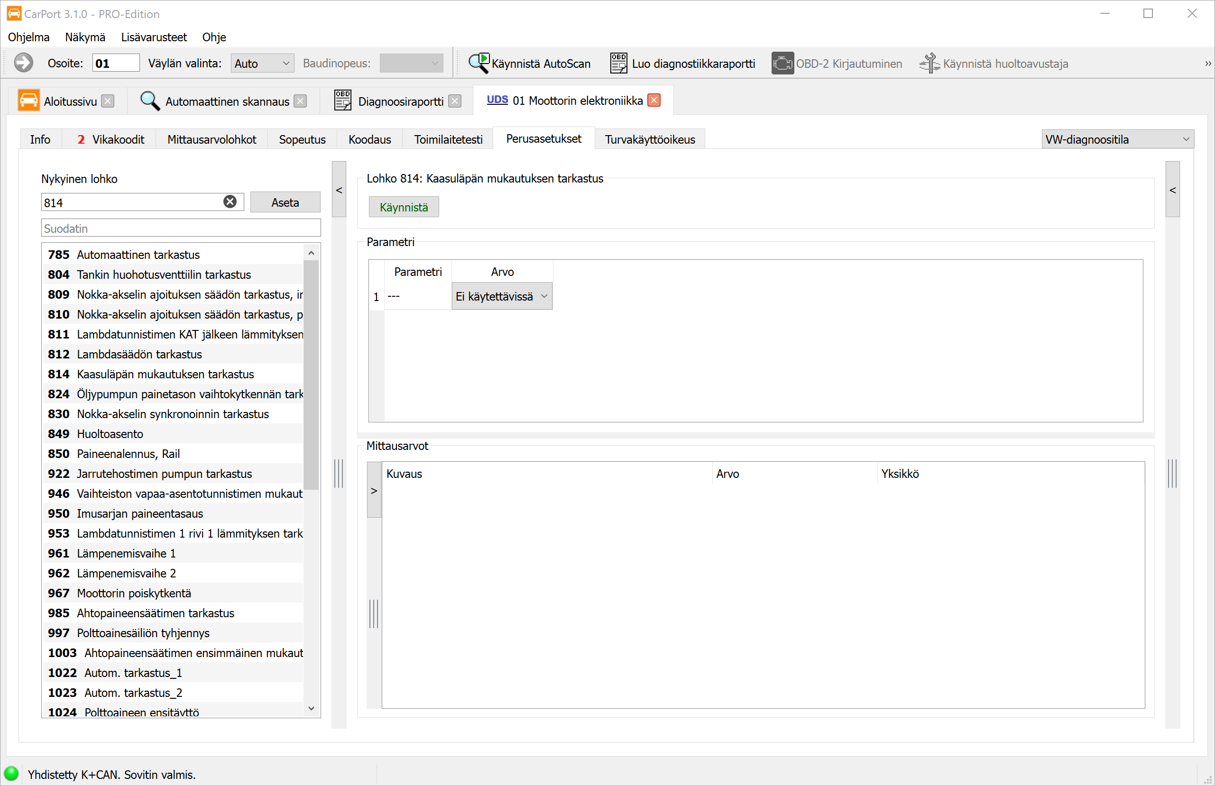The height and width of the screenshot is (786, 1215).
Task: Click the Luo diagnostiikkaraportti report icon
Action: [618, 64]
